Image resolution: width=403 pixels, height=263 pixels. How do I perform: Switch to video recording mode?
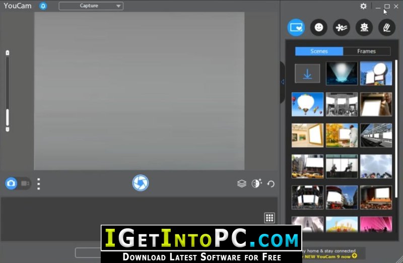[25, 183]
